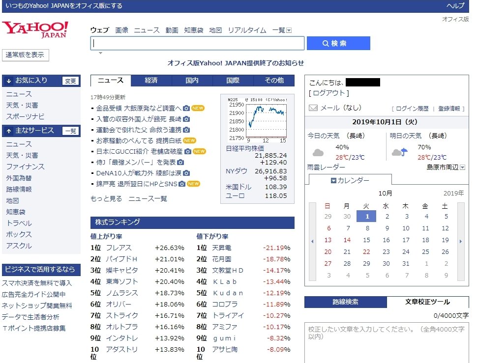Click the Yahoo! JAPAN logo

coord(35,29)
